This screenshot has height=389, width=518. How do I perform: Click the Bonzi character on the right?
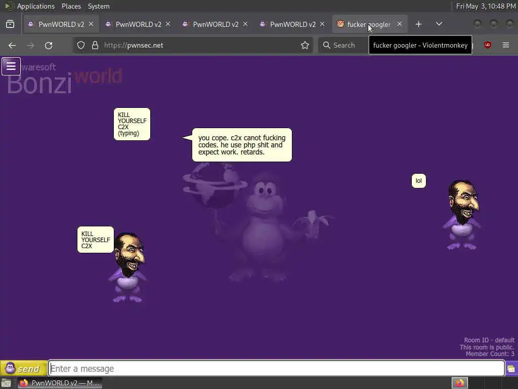tap(462, 215)
